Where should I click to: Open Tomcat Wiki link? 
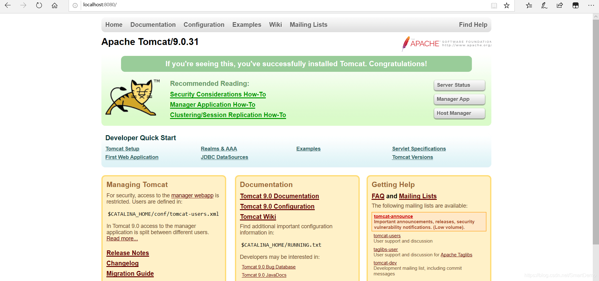pyautogui.click(x=258, y=217)
